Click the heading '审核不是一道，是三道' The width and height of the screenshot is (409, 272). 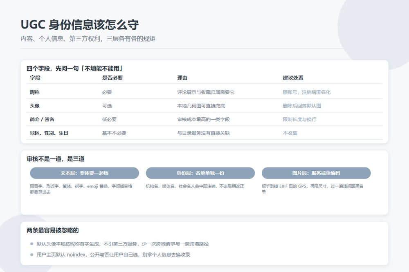point(56,159)
